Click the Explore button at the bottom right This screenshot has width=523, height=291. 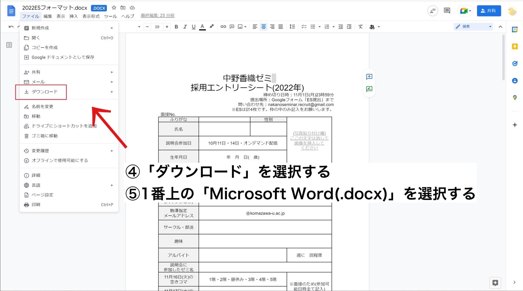coord(495,283)
